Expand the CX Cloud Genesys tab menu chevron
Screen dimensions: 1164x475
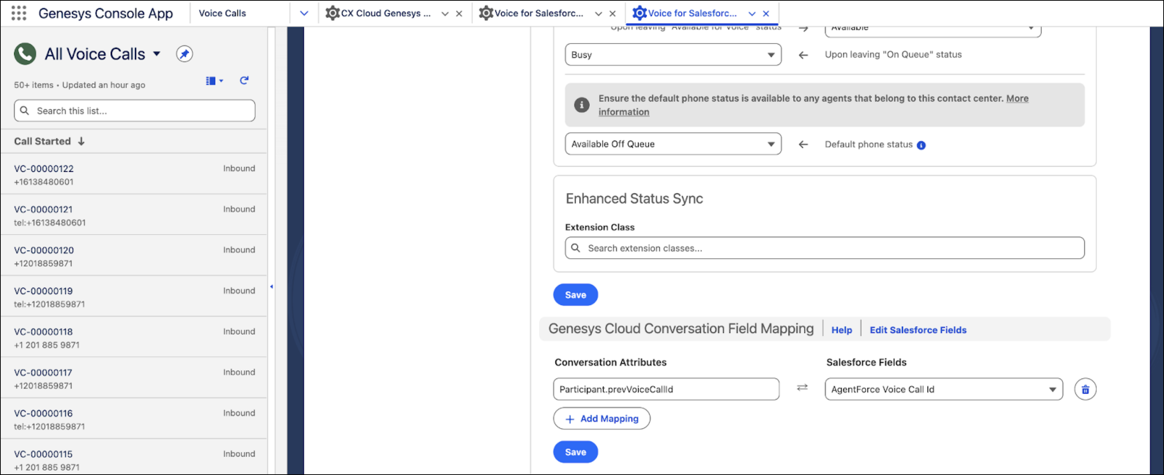coord(445,14)
